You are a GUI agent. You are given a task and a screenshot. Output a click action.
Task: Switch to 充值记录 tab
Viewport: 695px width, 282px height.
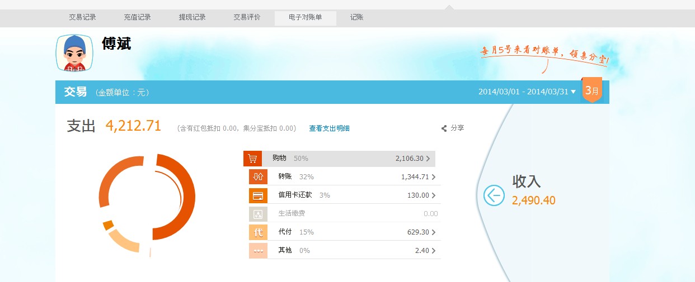138,17
